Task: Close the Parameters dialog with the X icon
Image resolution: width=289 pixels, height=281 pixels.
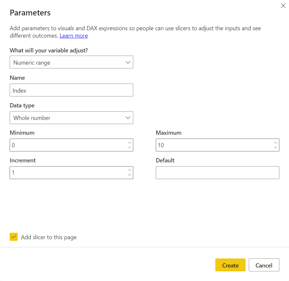Action: 283,6
